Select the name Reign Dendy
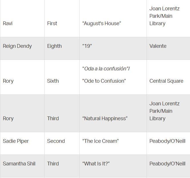190x178 pixels. pos(17,46)
